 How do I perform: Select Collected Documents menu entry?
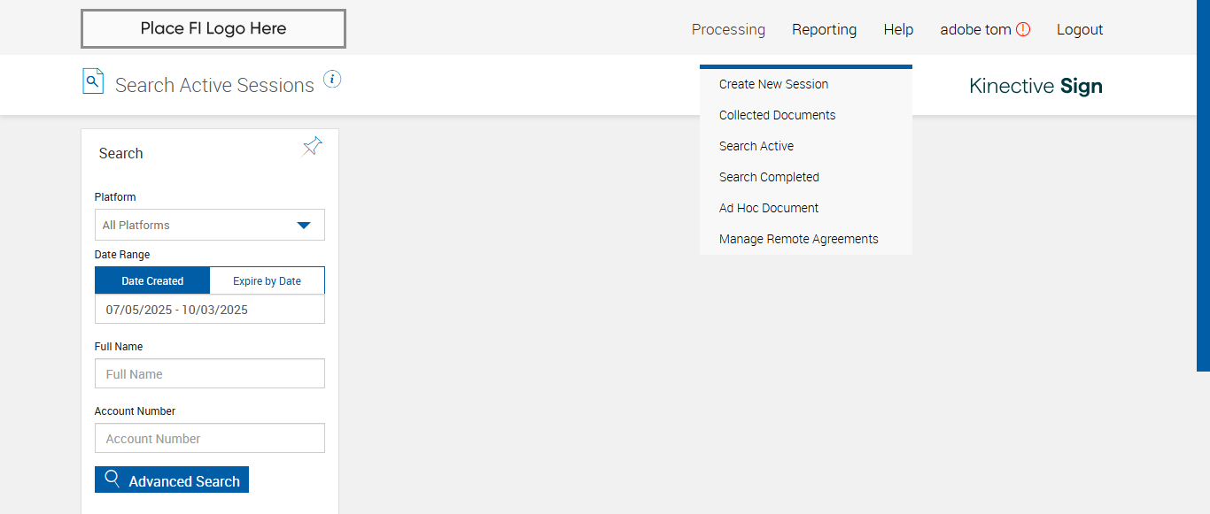777,115
